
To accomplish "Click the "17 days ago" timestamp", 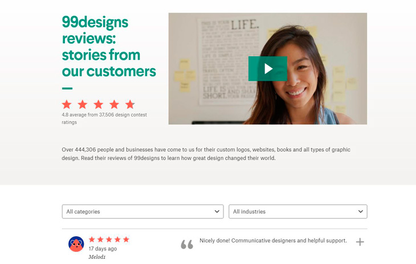I will pos(103,249).
